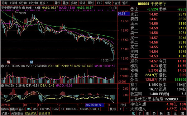This screenshot has width=187, height=116.
Task: Enable the MA indicator overlay
Action: point(29,109)
